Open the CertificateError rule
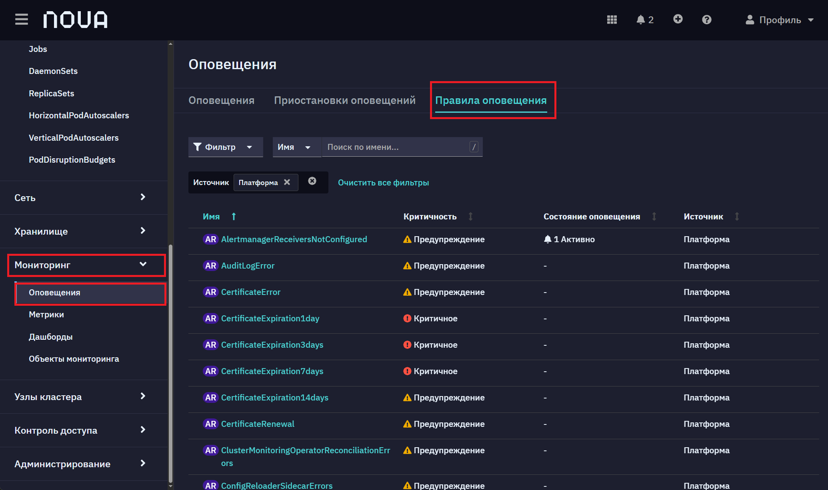The image size is (828, 490). (x=251, y=292)
